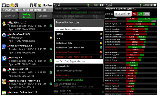Tap dimmed Schedules tab in Titanium Backup Pro

(96, 12)
